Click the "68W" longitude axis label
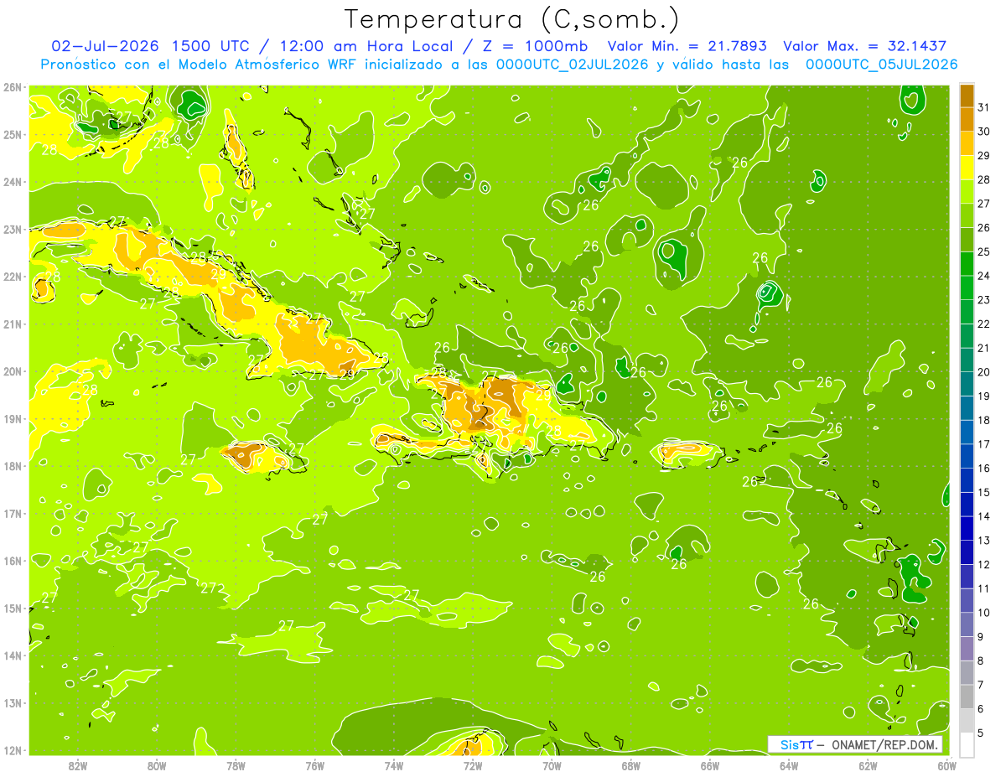1006x777 pixels. tap(630, 765)
